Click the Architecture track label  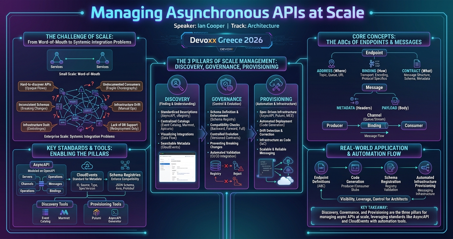click(x=263, y=26)
